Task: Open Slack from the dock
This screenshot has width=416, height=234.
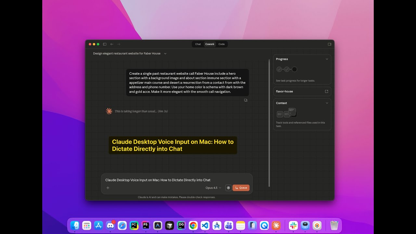Action: [293, 225]
